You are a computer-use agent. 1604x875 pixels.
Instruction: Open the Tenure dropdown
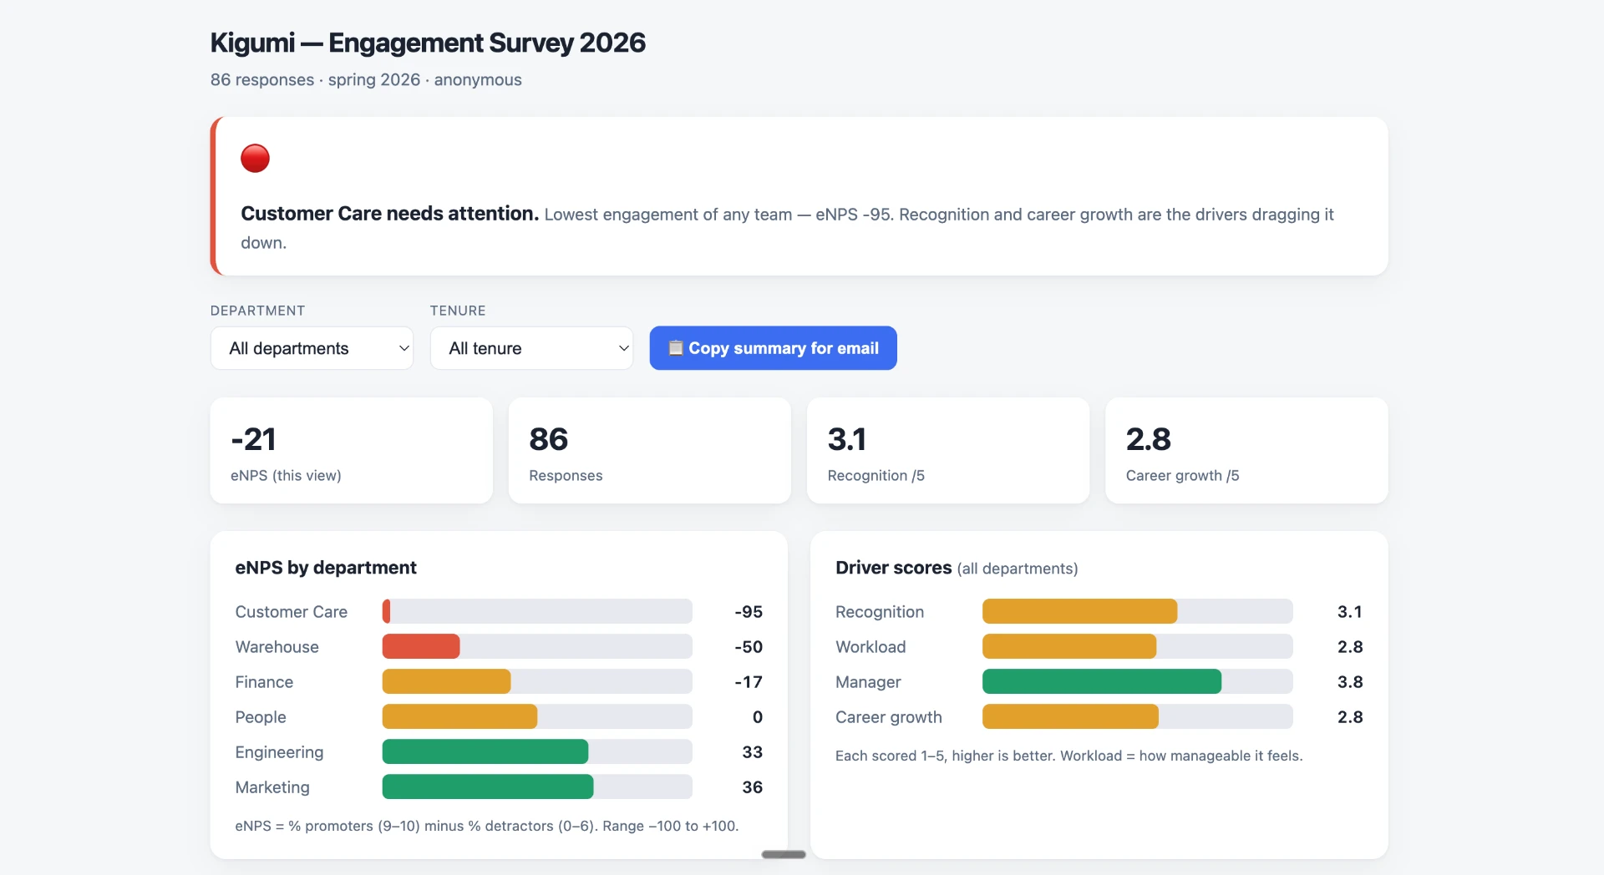coord(531,348)
